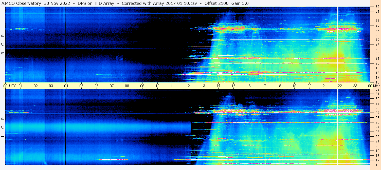381x170 pixels.
Task: Click the 24 MHz label in LCP panel
Action: click(x=377, y=127)
